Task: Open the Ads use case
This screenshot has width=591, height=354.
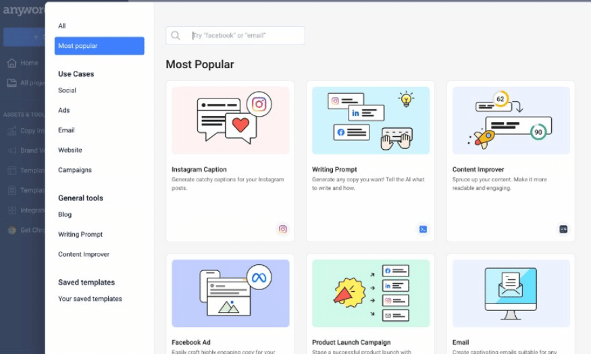Action: [64, 110]
